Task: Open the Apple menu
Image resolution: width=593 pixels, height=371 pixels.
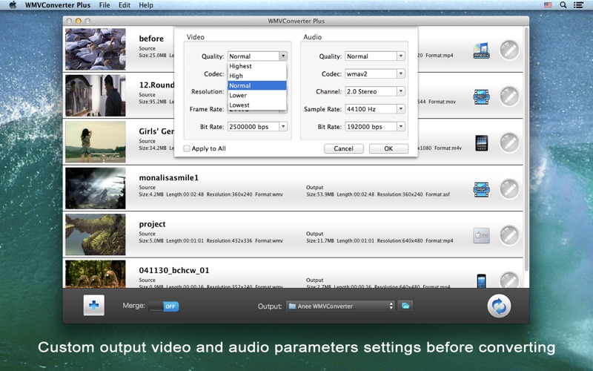Action: 13,5
